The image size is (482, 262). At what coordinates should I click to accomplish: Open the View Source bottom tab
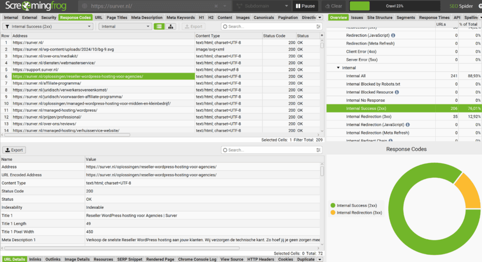pos(232,259)
